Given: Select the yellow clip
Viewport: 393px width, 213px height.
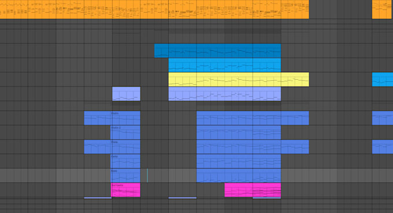Looking at the screenshot, I should [239, 80].
